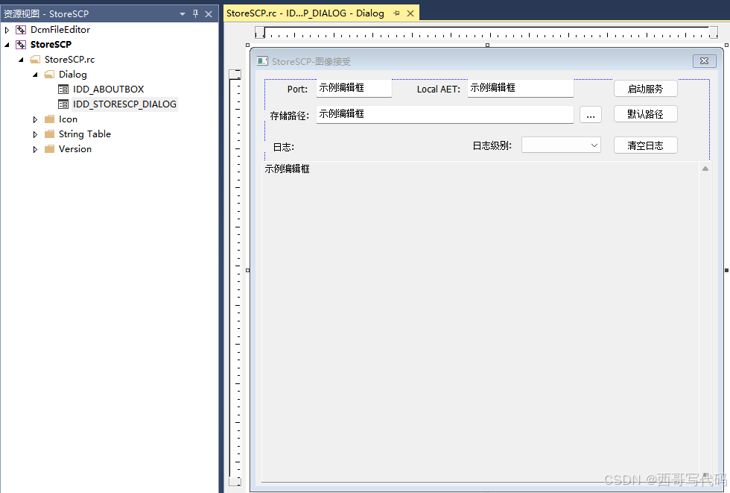The height and width of the screenshot is (493, 730).
Task: Close the StoreSCP.rc dialog editor tab
Action: pyautogui.click(x=410, y=13)
